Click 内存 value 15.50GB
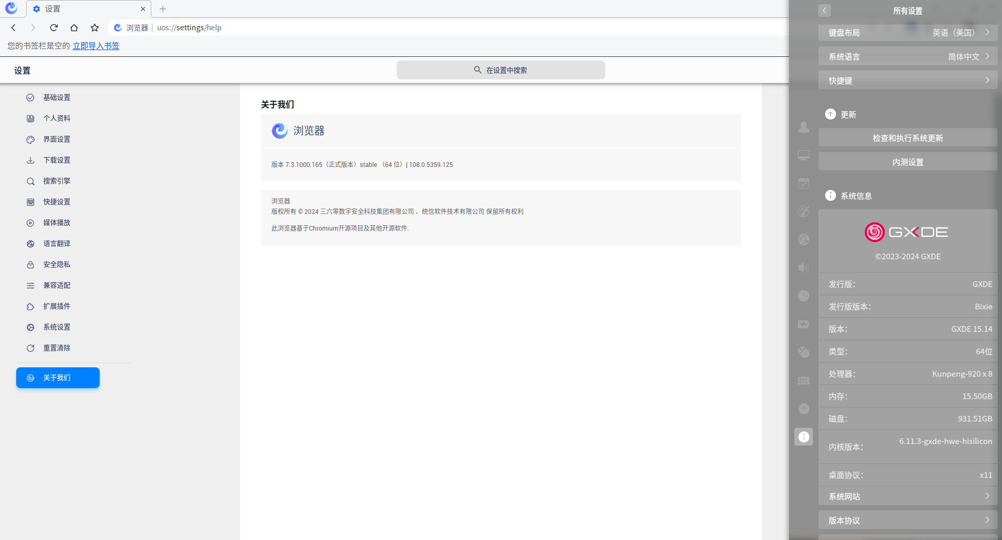 [x=977, y=397]
